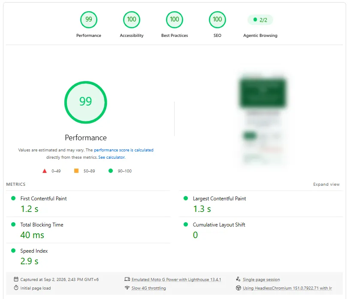This screenshot has width=350, height=299.
Task: Click the 'Captured at Sep 2, 2026' timestamp
Action: 59,279
